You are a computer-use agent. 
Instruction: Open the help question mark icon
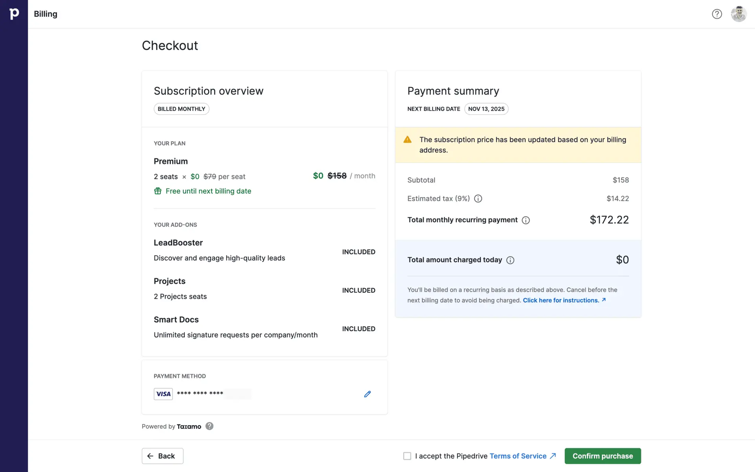pos(717,14)
